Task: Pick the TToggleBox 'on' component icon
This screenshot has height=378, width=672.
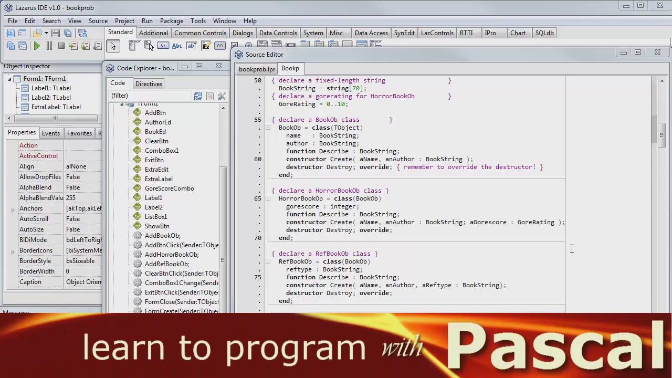Action: 220,46
